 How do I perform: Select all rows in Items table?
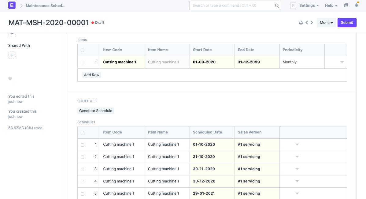click(82, 50)
